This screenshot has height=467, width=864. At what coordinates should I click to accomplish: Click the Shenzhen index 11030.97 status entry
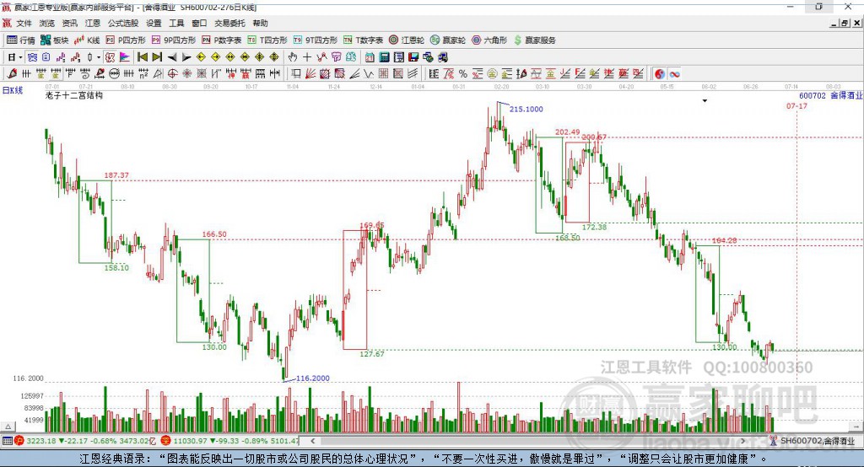click(x=229, y=441)
